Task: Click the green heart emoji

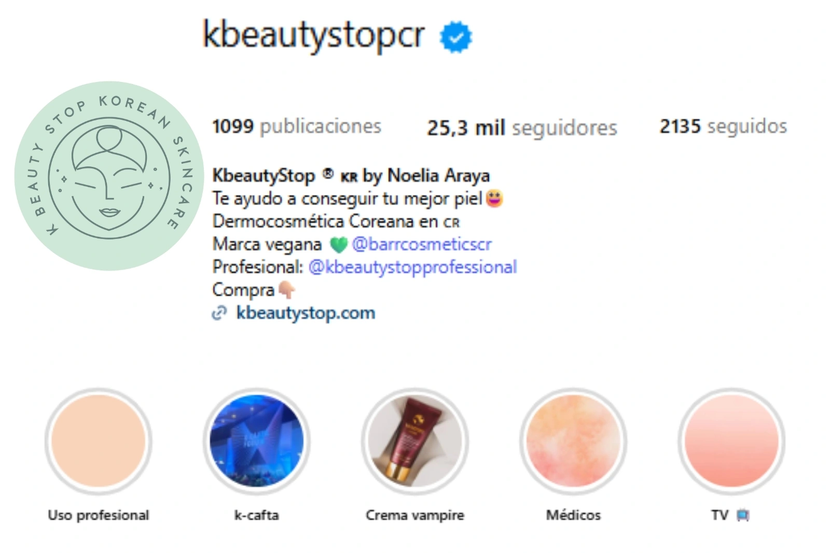Action: pyautogui.click(x=338, y=245)
